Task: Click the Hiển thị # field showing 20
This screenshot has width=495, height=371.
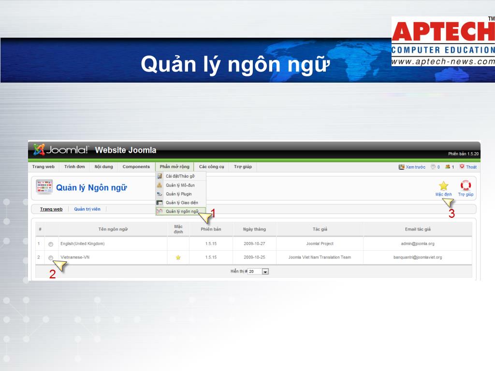Action: click(x=255, y=271)
